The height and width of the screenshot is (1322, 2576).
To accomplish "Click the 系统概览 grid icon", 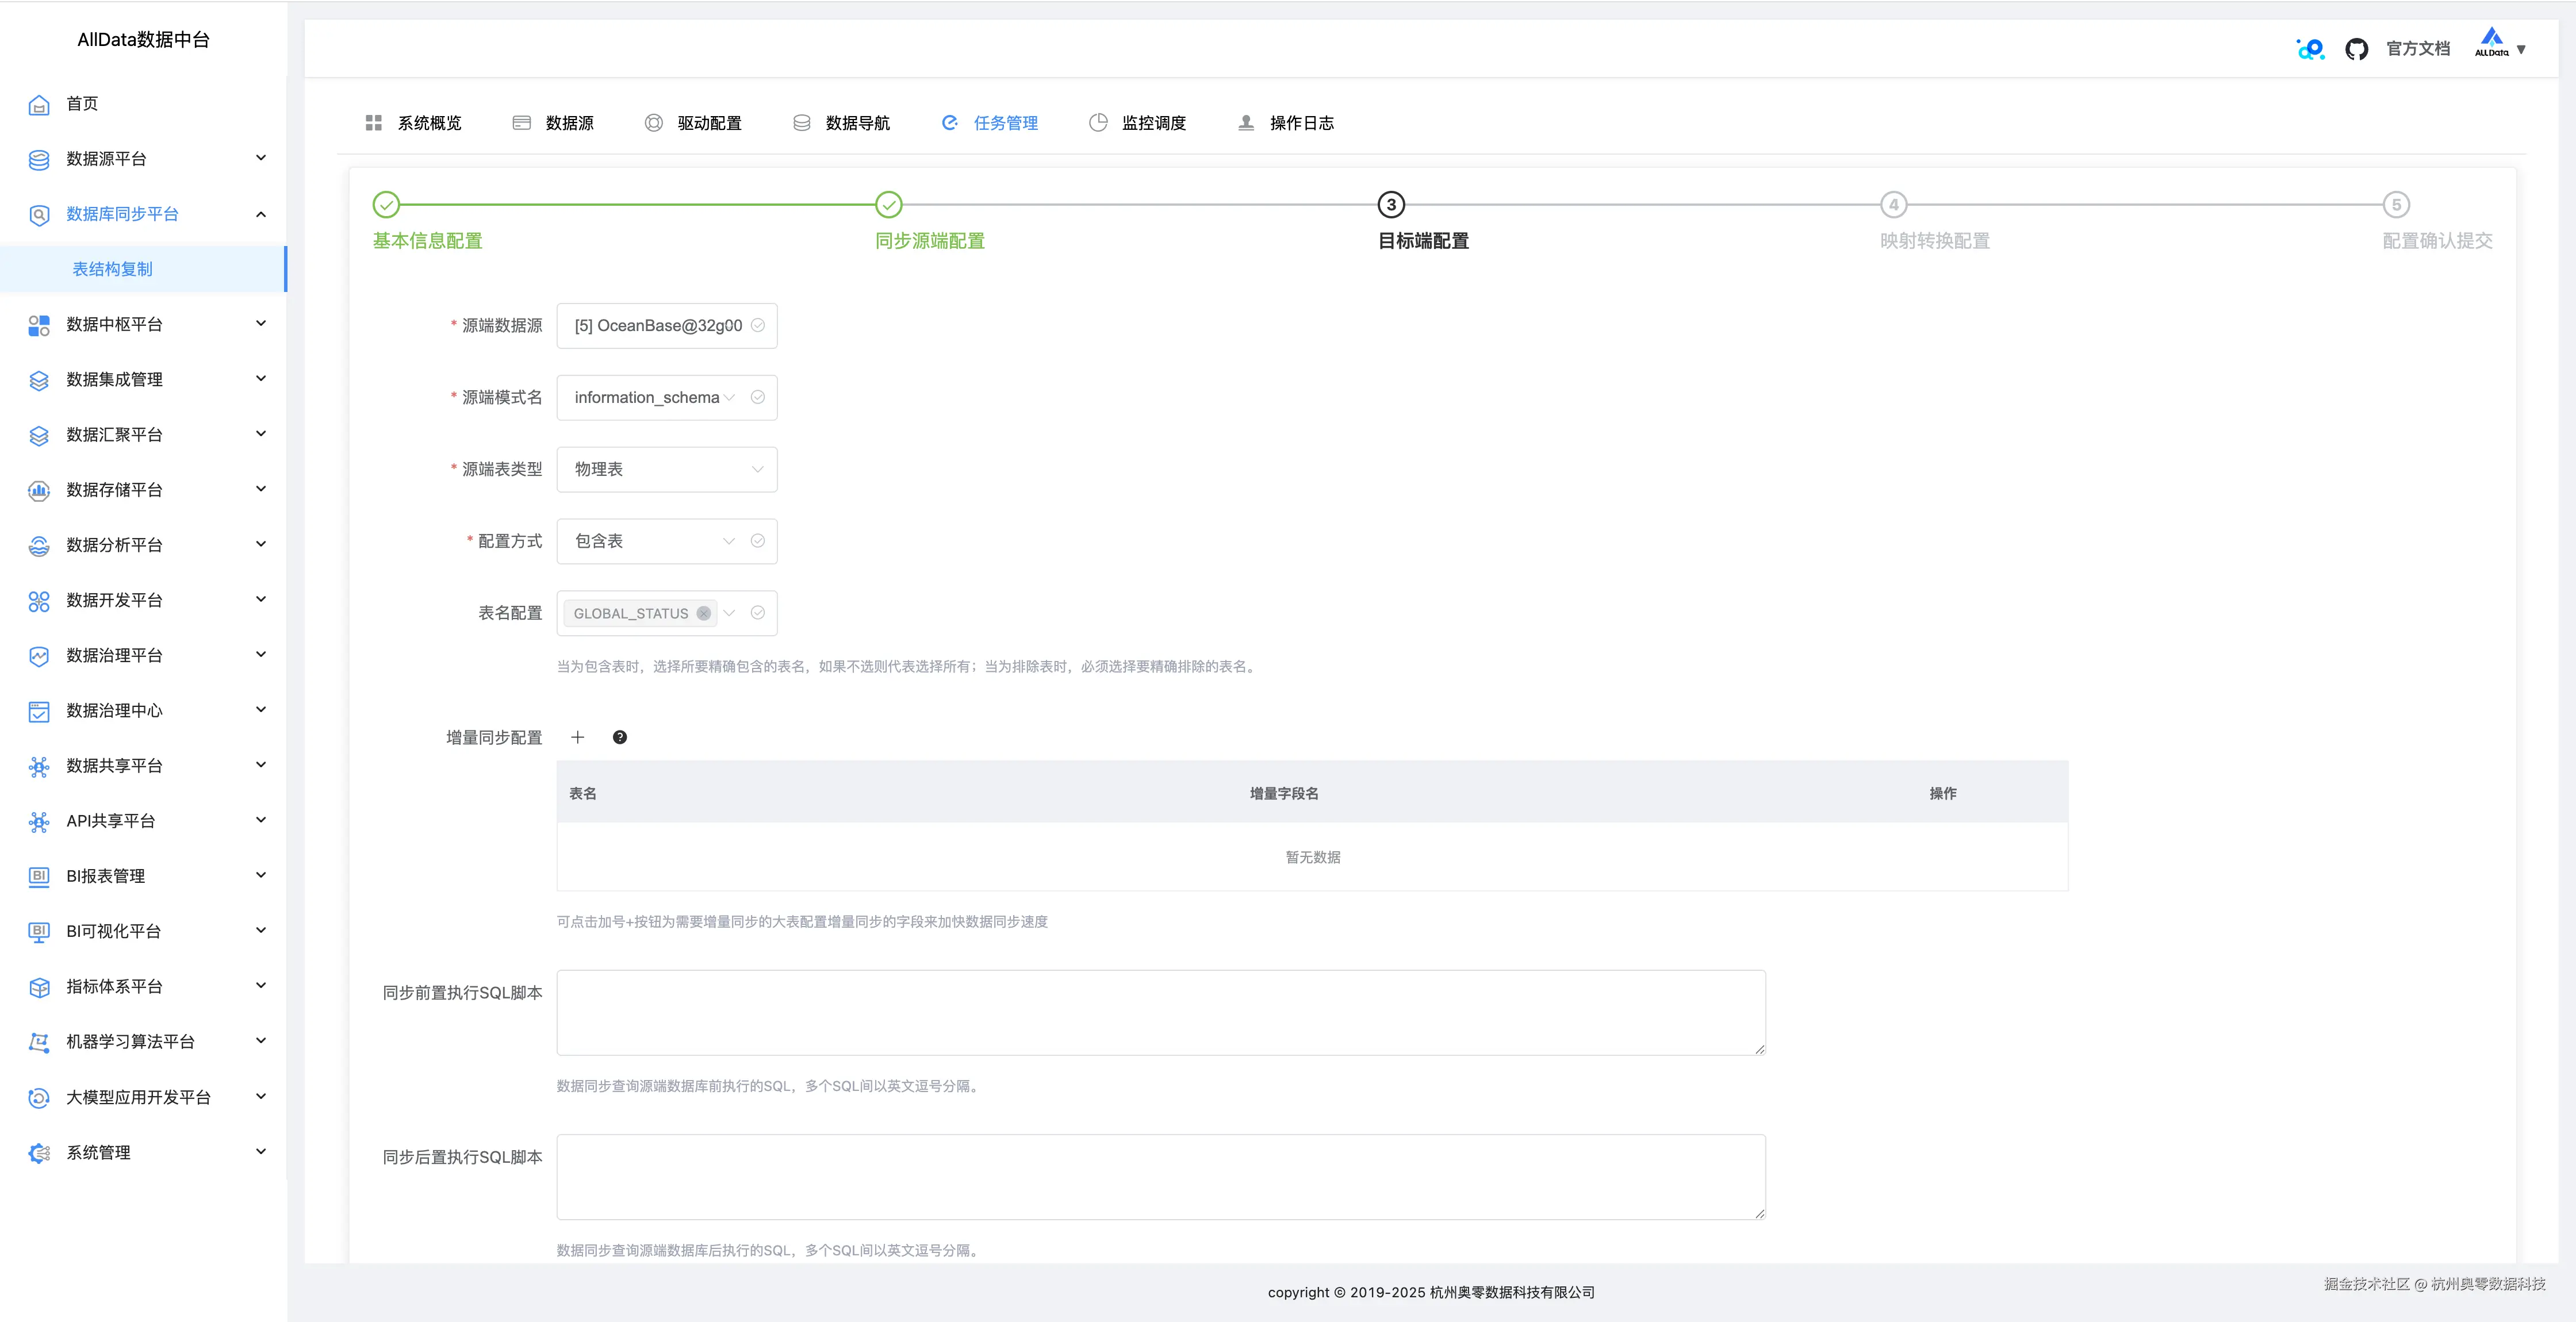I will tap(374, 123).
